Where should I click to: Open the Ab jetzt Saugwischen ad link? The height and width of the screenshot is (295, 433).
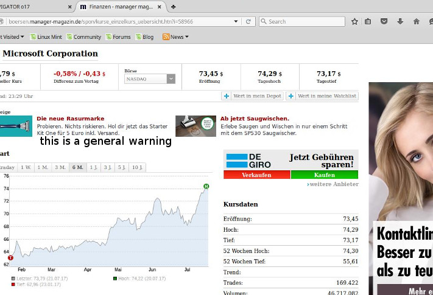tap(255, 119)
